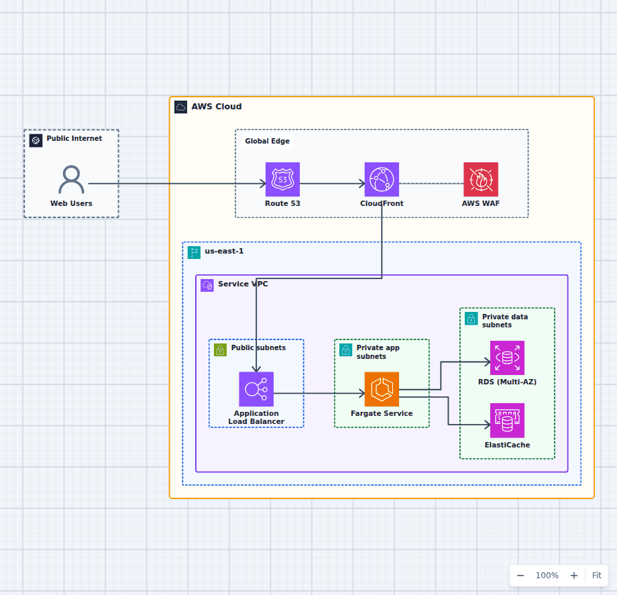Click the Private data subnets label
The height and width of the screenshot is (595, 617).
point(505,321)
